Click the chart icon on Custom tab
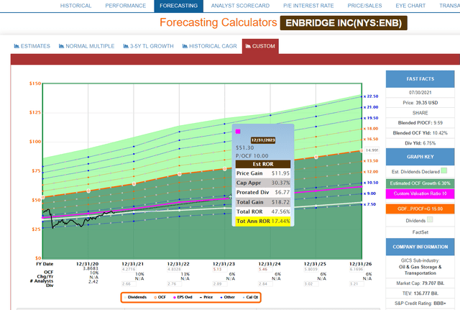 (248, 46)
